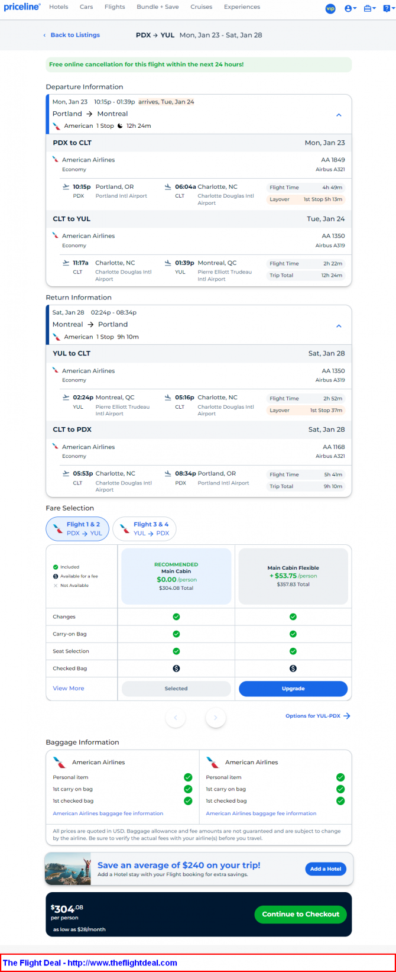Image resolution: width=396 pixels, height=972 pixels.
Task: Go to Hotels tab
Action: 59,7
